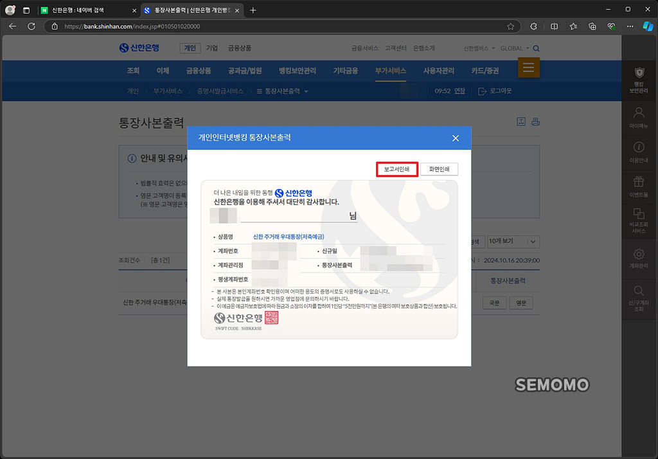Click the 신한은행 logo in the header
Image resolution: width=658 pixels, height=459 pixels.
[139, 48]
